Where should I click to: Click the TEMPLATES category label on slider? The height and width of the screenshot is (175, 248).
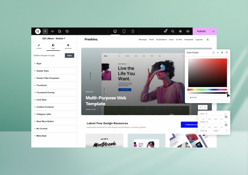click(x=89, y=92)
